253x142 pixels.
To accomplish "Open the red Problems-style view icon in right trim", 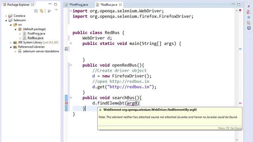I will (x=249, y=12).
